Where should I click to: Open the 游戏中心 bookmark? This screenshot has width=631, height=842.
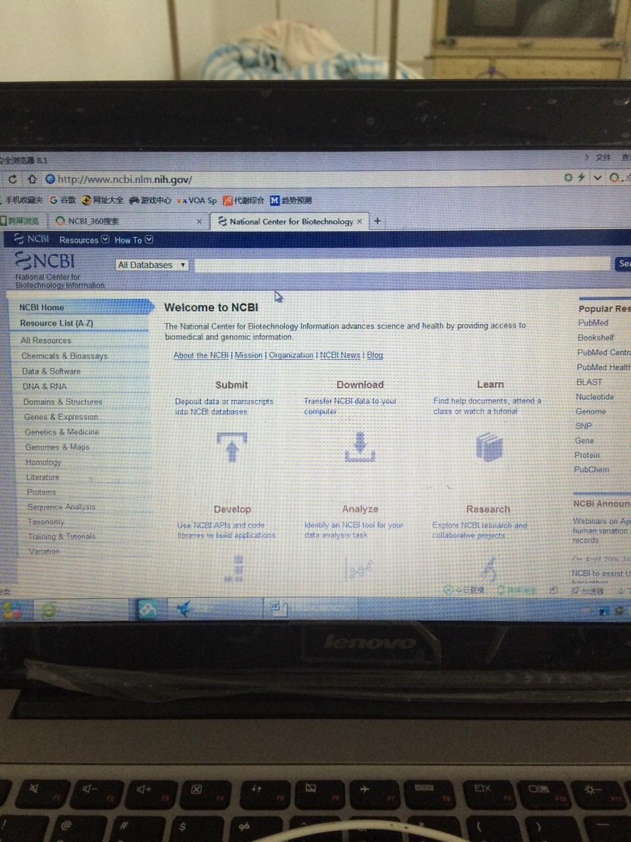pyautogui.click(x=151, y=200)
